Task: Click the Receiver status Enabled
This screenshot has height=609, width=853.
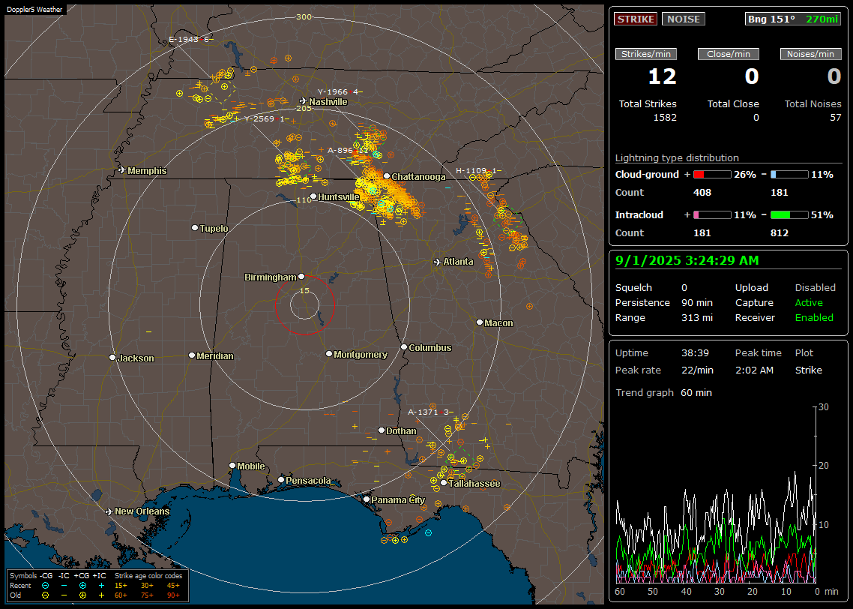Action: tap(814, 318)
